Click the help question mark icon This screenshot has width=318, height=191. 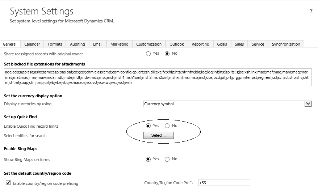pyautogui.click(x=311, y=11)
